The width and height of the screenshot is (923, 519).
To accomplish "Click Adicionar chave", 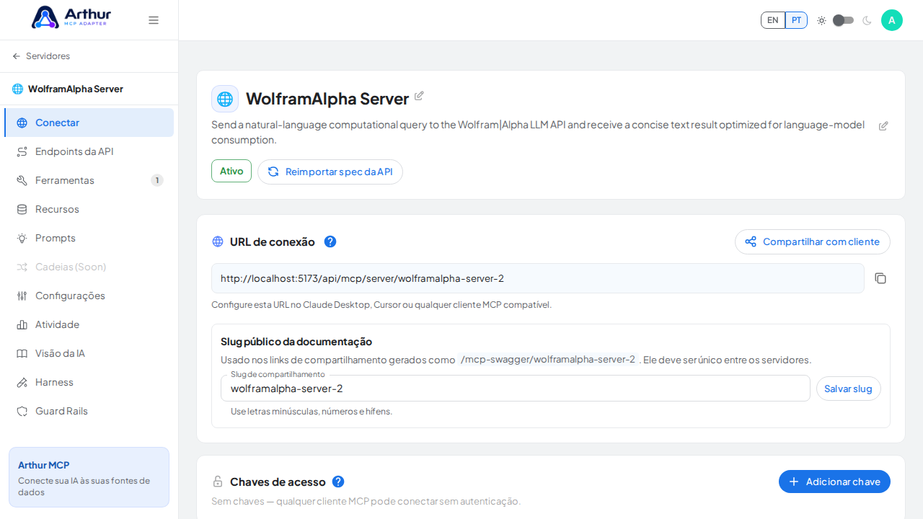I will (x=834, y=482).
